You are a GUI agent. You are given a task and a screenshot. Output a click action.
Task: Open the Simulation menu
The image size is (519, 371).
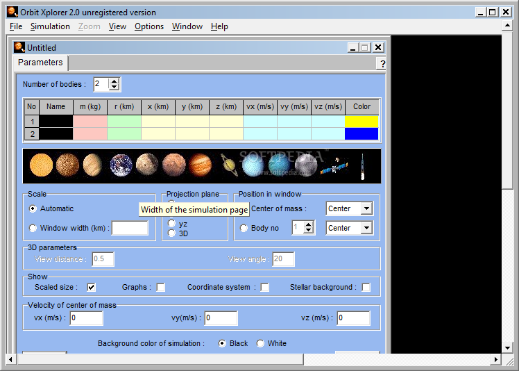(50, 26)
